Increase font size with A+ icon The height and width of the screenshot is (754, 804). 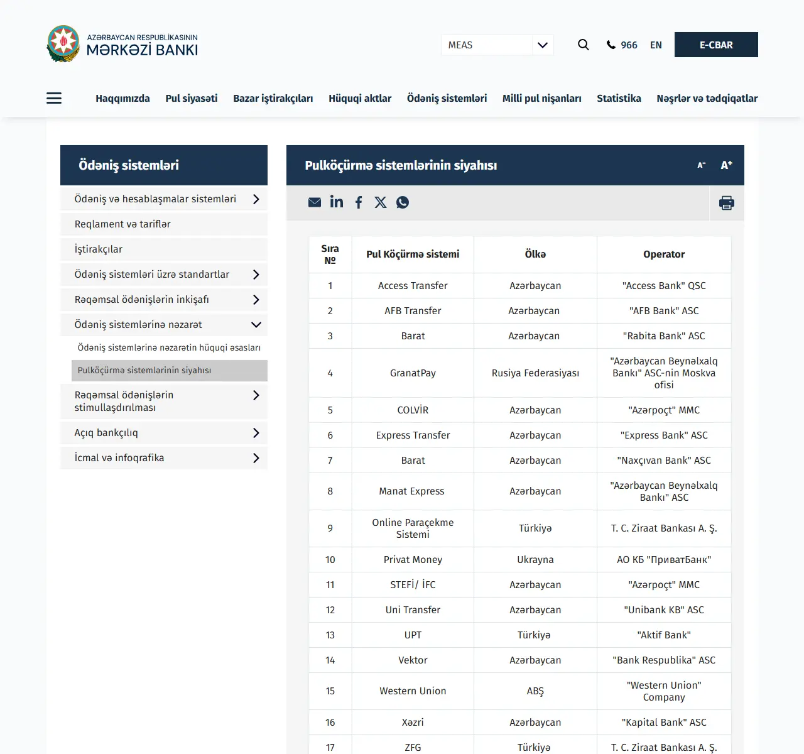[727, 165]
